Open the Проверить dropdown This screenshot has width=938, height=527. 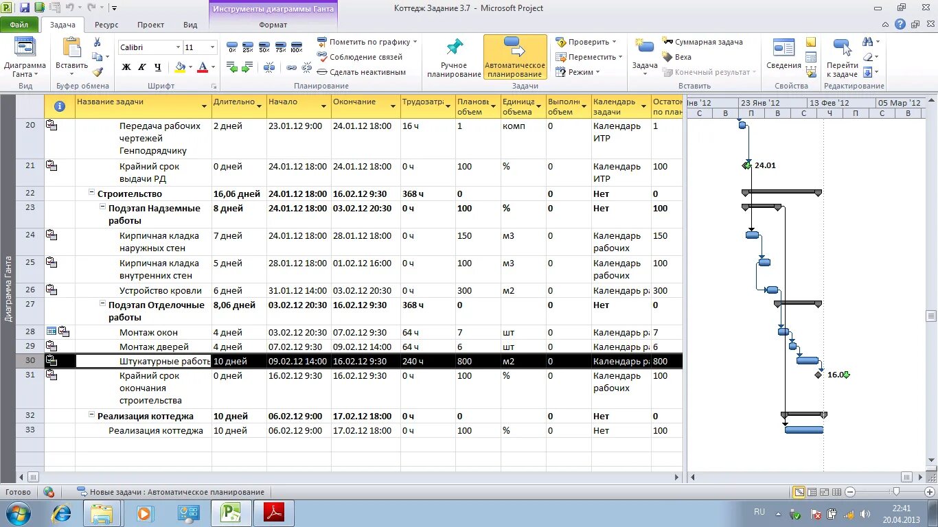click(586, 42)
